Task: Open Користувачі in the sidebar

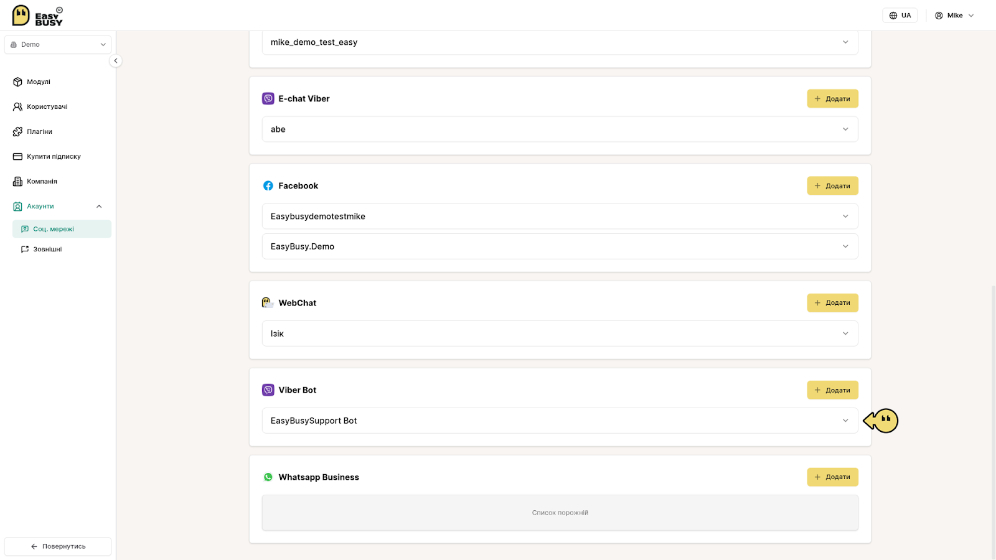Action: 47,107
